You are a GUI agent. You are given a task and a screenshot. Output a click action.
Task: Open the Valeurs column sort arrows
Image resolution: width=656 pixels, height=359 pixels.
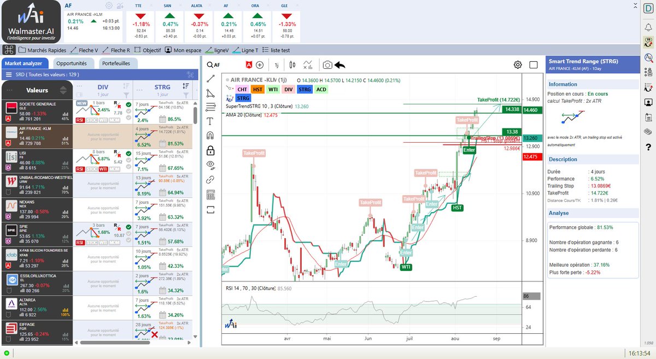[x=63, y=90]
